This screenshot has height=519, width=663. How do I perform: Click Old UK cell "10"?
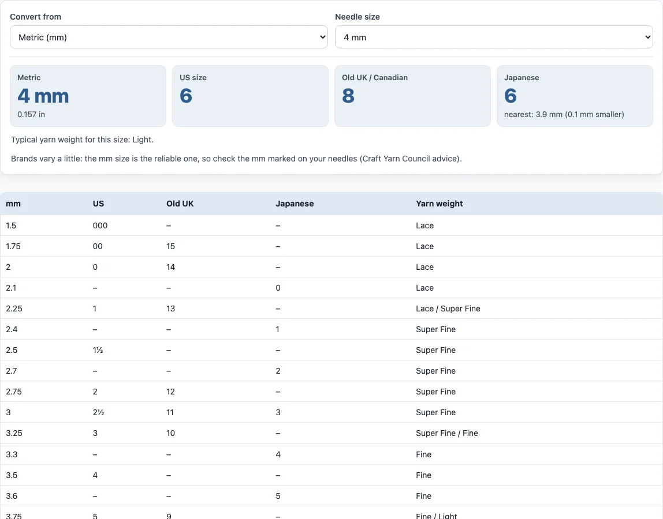(171, 433)
